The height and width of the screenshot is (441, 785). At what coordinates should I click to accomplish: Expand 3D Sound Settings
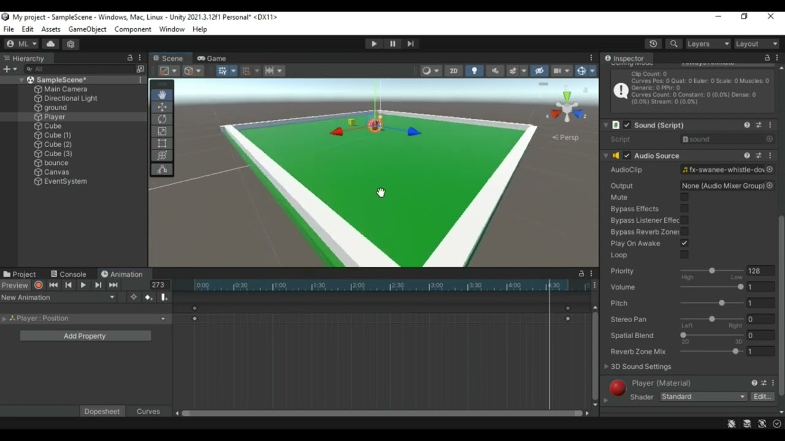(x=607, y=367)
